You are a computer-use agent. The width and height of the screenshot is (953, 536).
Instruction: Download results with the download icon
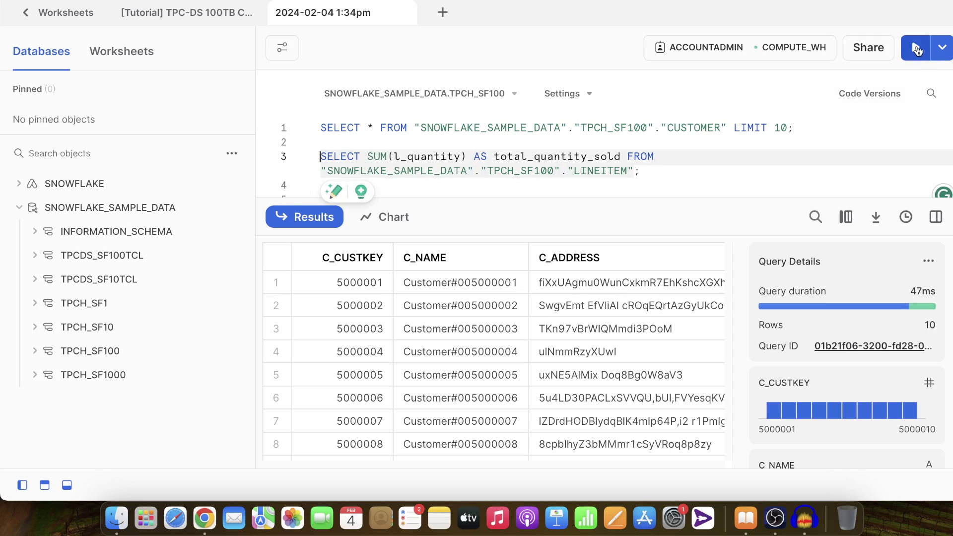[876, 217]
